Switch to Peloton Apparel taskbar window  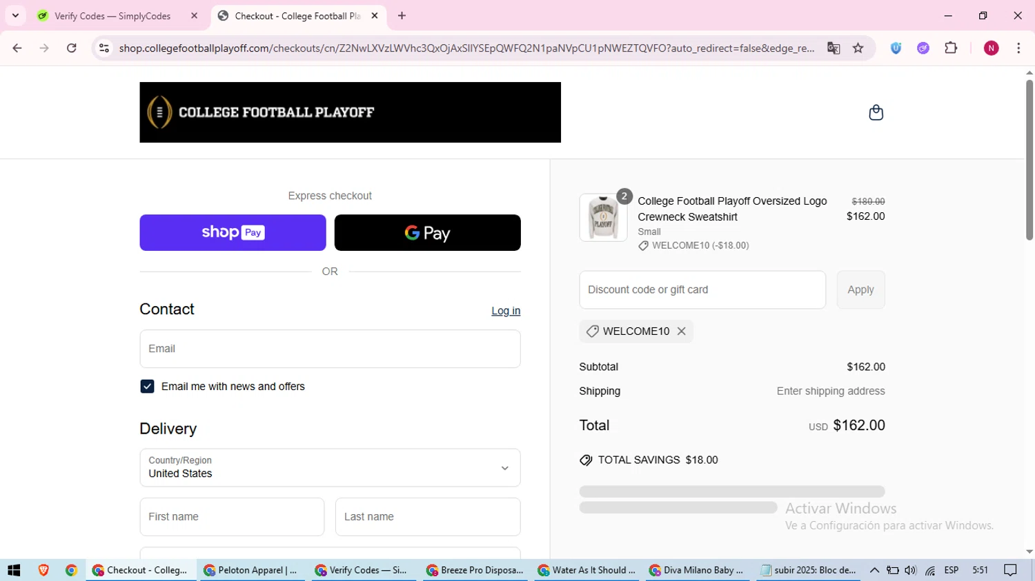tap(251, 570)
